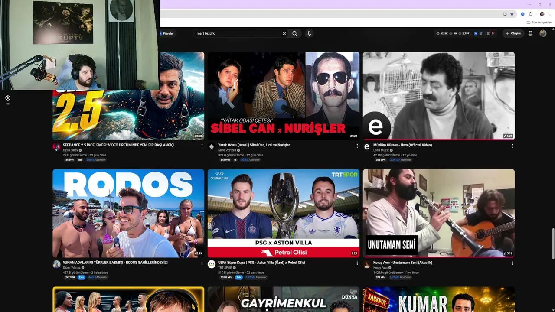This screenshot has height=312, width=555.
Task: Click the "247 VPH" badge under RODOS video
Action: (x=70, y=277)
